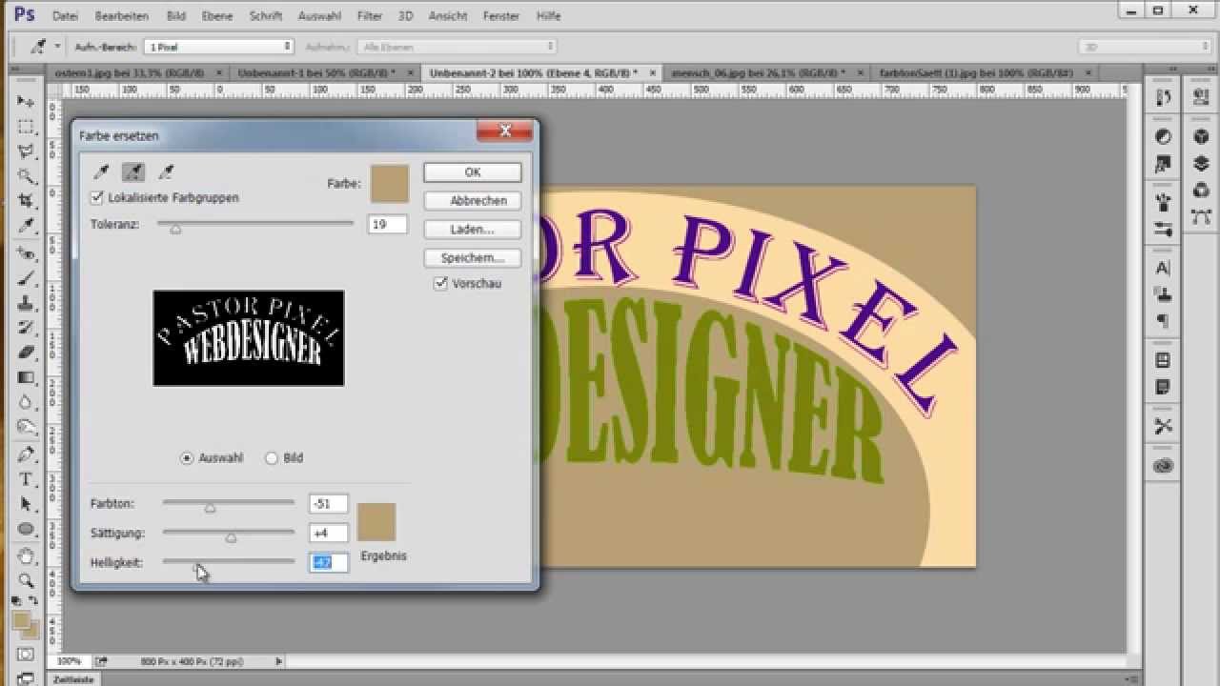Select the Blur drop tool
Screen dimensions: 1220x686
pos(26,402)
